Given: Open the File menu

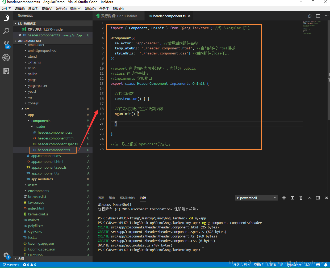Looking at the screenshot, I should [6, 9].
